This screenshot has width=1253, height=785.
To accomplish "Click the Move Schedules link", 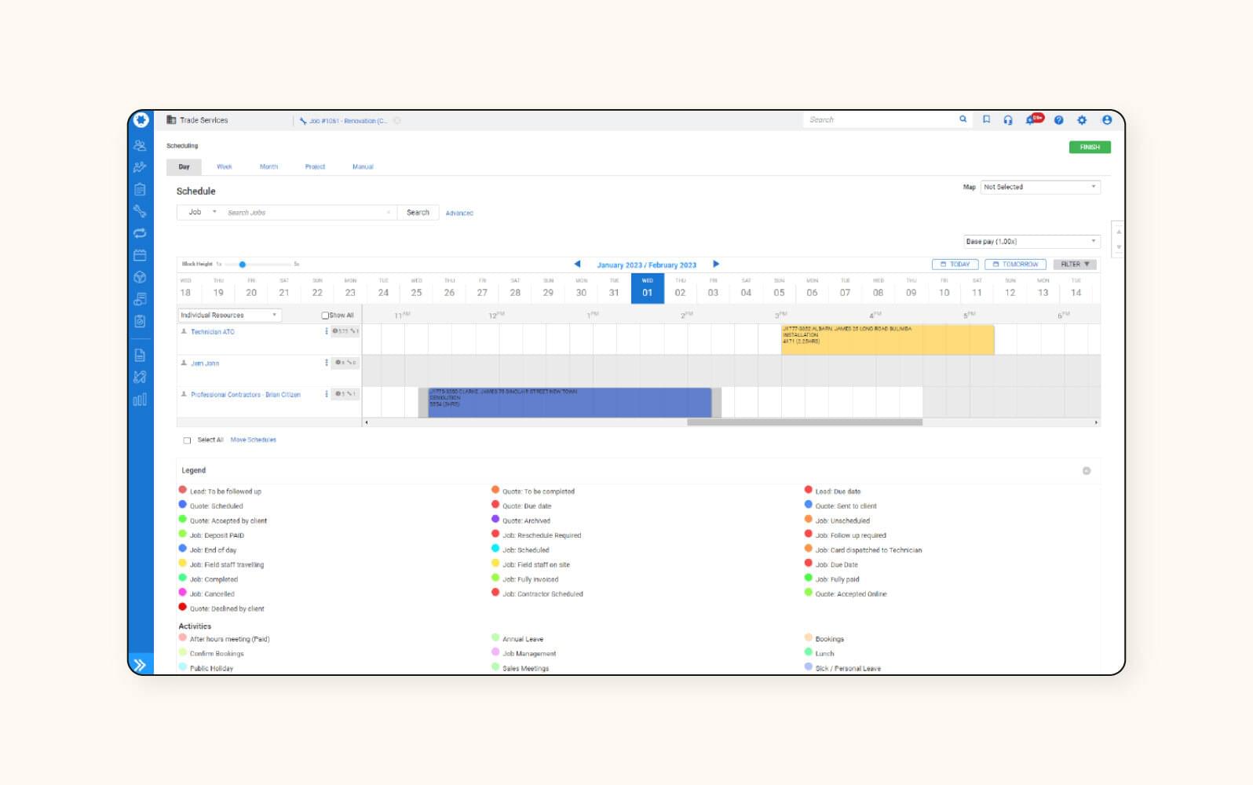I will coord(253,440).
